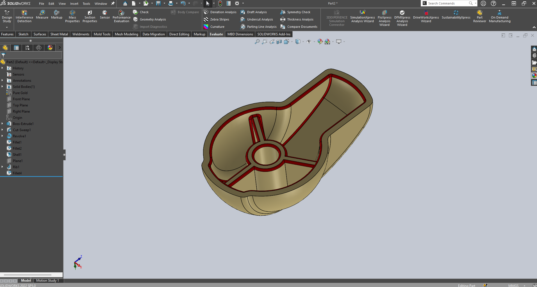This screenshot has height=287, width=537.
Task: Launch Performance Evaluation
Action: [122, 16]
